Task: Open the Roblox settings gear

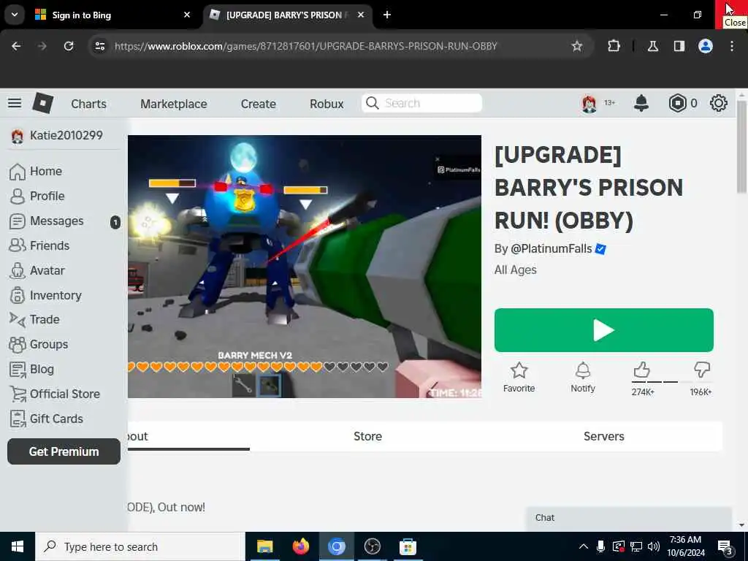Action: [x=719, y=103]
